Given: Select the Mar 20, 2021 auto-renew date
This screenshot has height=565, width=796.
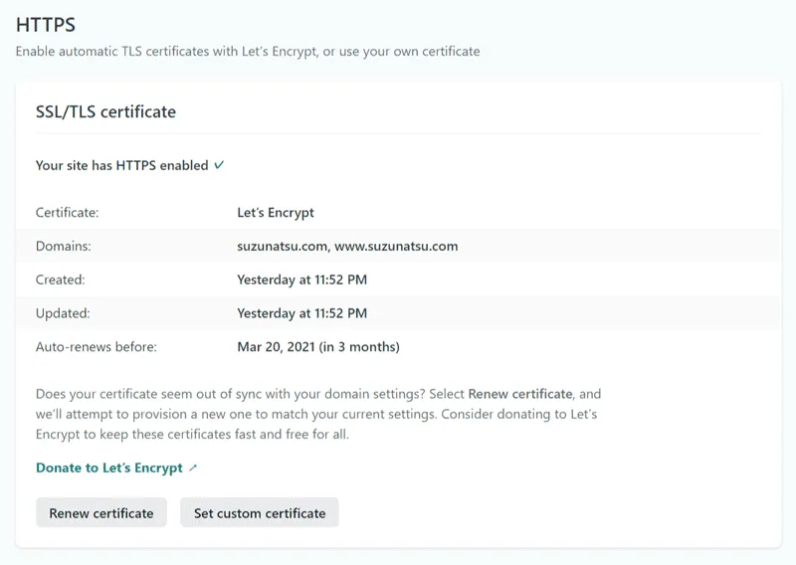Looking at the screenshot, I should (x=318, y=347).
